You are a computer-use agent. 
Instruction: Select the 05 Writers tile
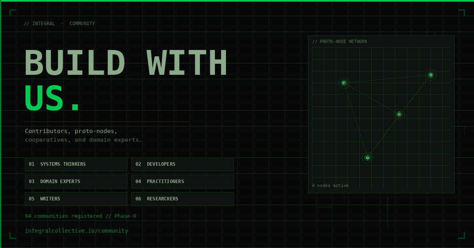(x=76, y=199)
